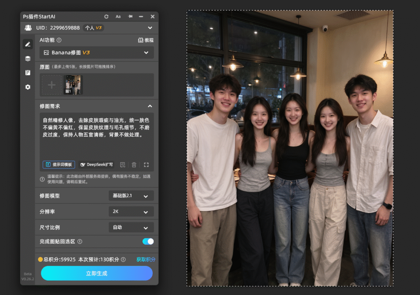
Task: Toggle 完成图贴回选区 switch off
Action: pos(148,241)
